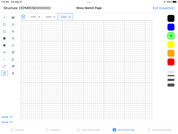Tap the battery status icon
Screen dimensions: 178x134
tap(175, 2)
